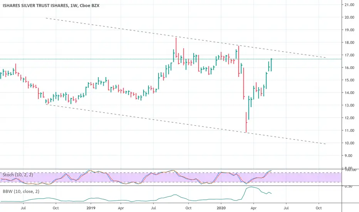Click the ISHARES SILVER TRUST chart title

click(51, 5)
